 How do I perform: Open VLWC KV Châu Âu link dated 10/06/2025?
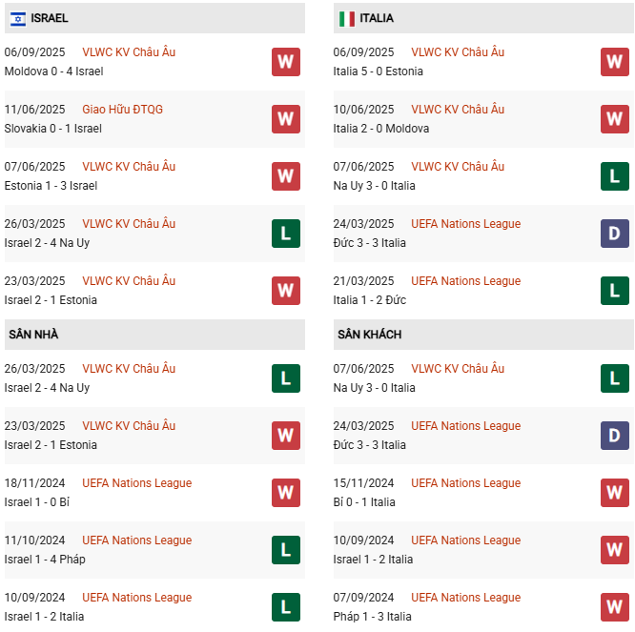(458, 110)
